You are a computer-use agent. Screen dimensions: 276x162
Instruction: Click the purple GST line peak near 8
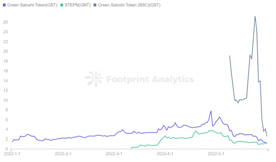[211, 111]
